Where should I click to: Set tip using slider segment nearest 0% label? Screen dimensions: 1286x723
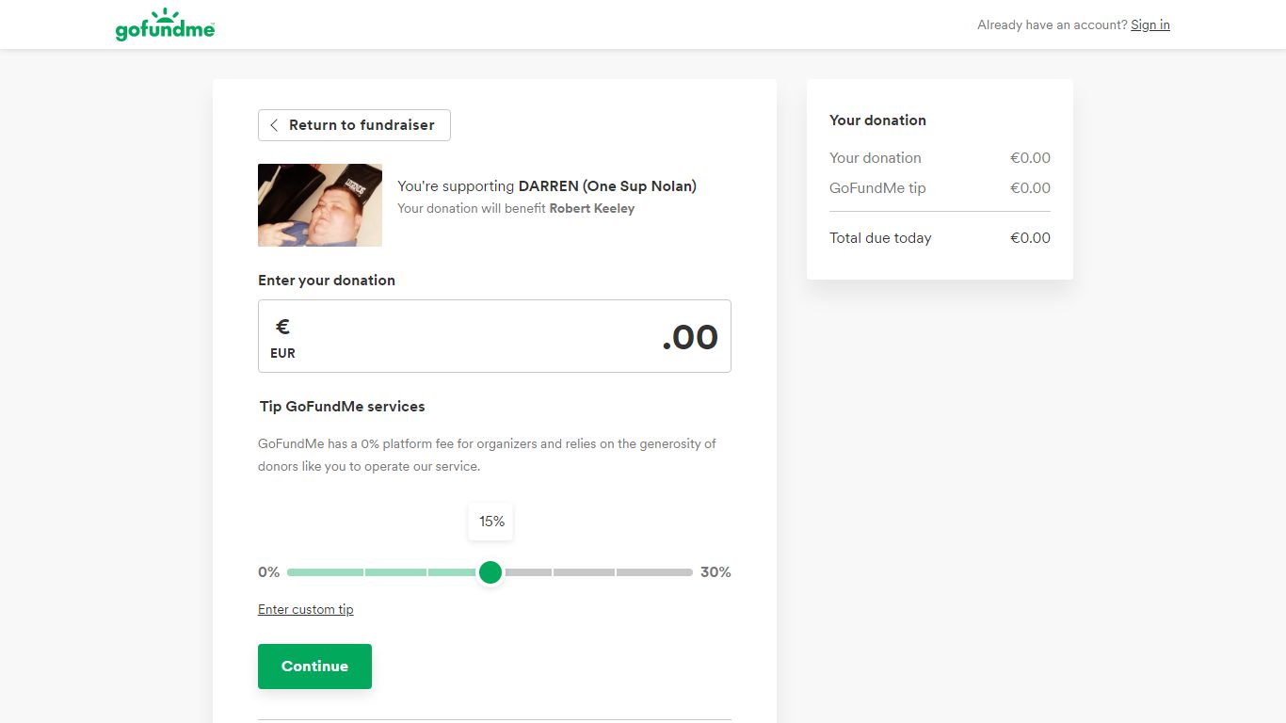[x=325, y=572]
